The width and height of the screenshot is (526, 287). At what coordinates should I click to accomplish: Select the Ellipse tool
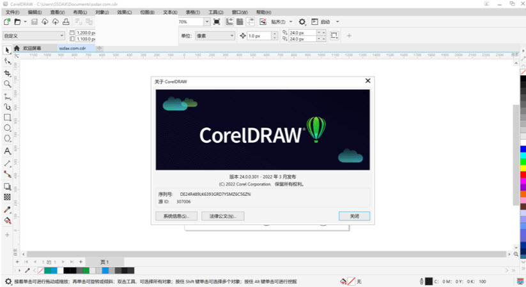coord(7,128)
